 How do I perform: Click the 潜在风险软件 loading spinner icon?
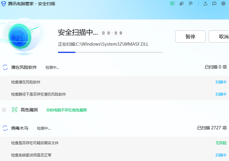5,67
